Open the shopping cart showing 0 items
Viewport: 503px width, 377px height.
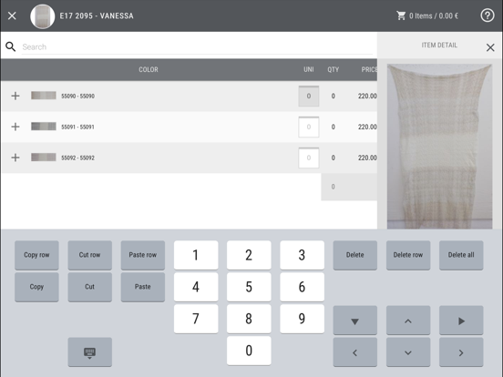tap(427, 15)
